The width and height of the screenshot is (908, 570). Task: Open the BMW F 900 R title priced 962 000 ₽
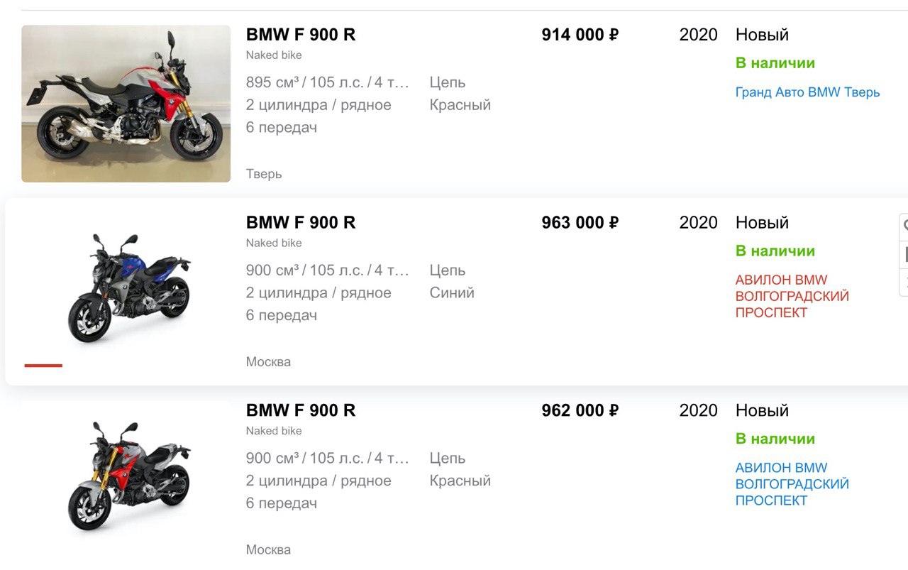301,411
